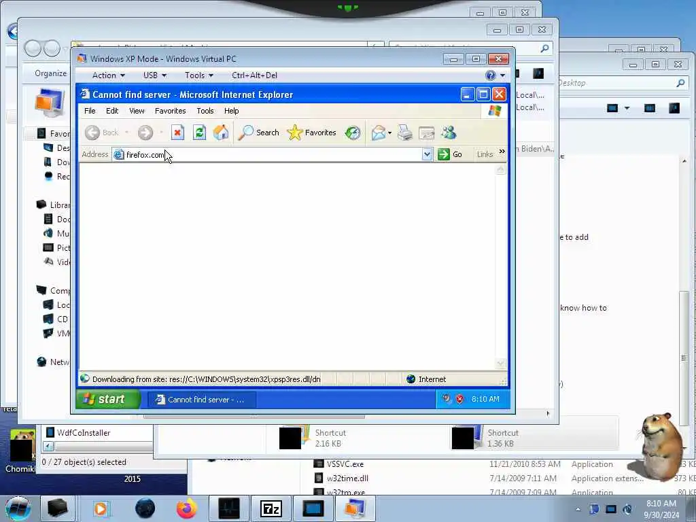
Task: Select the 2.16 KB Shortcut file
Action: click(313, 438)
